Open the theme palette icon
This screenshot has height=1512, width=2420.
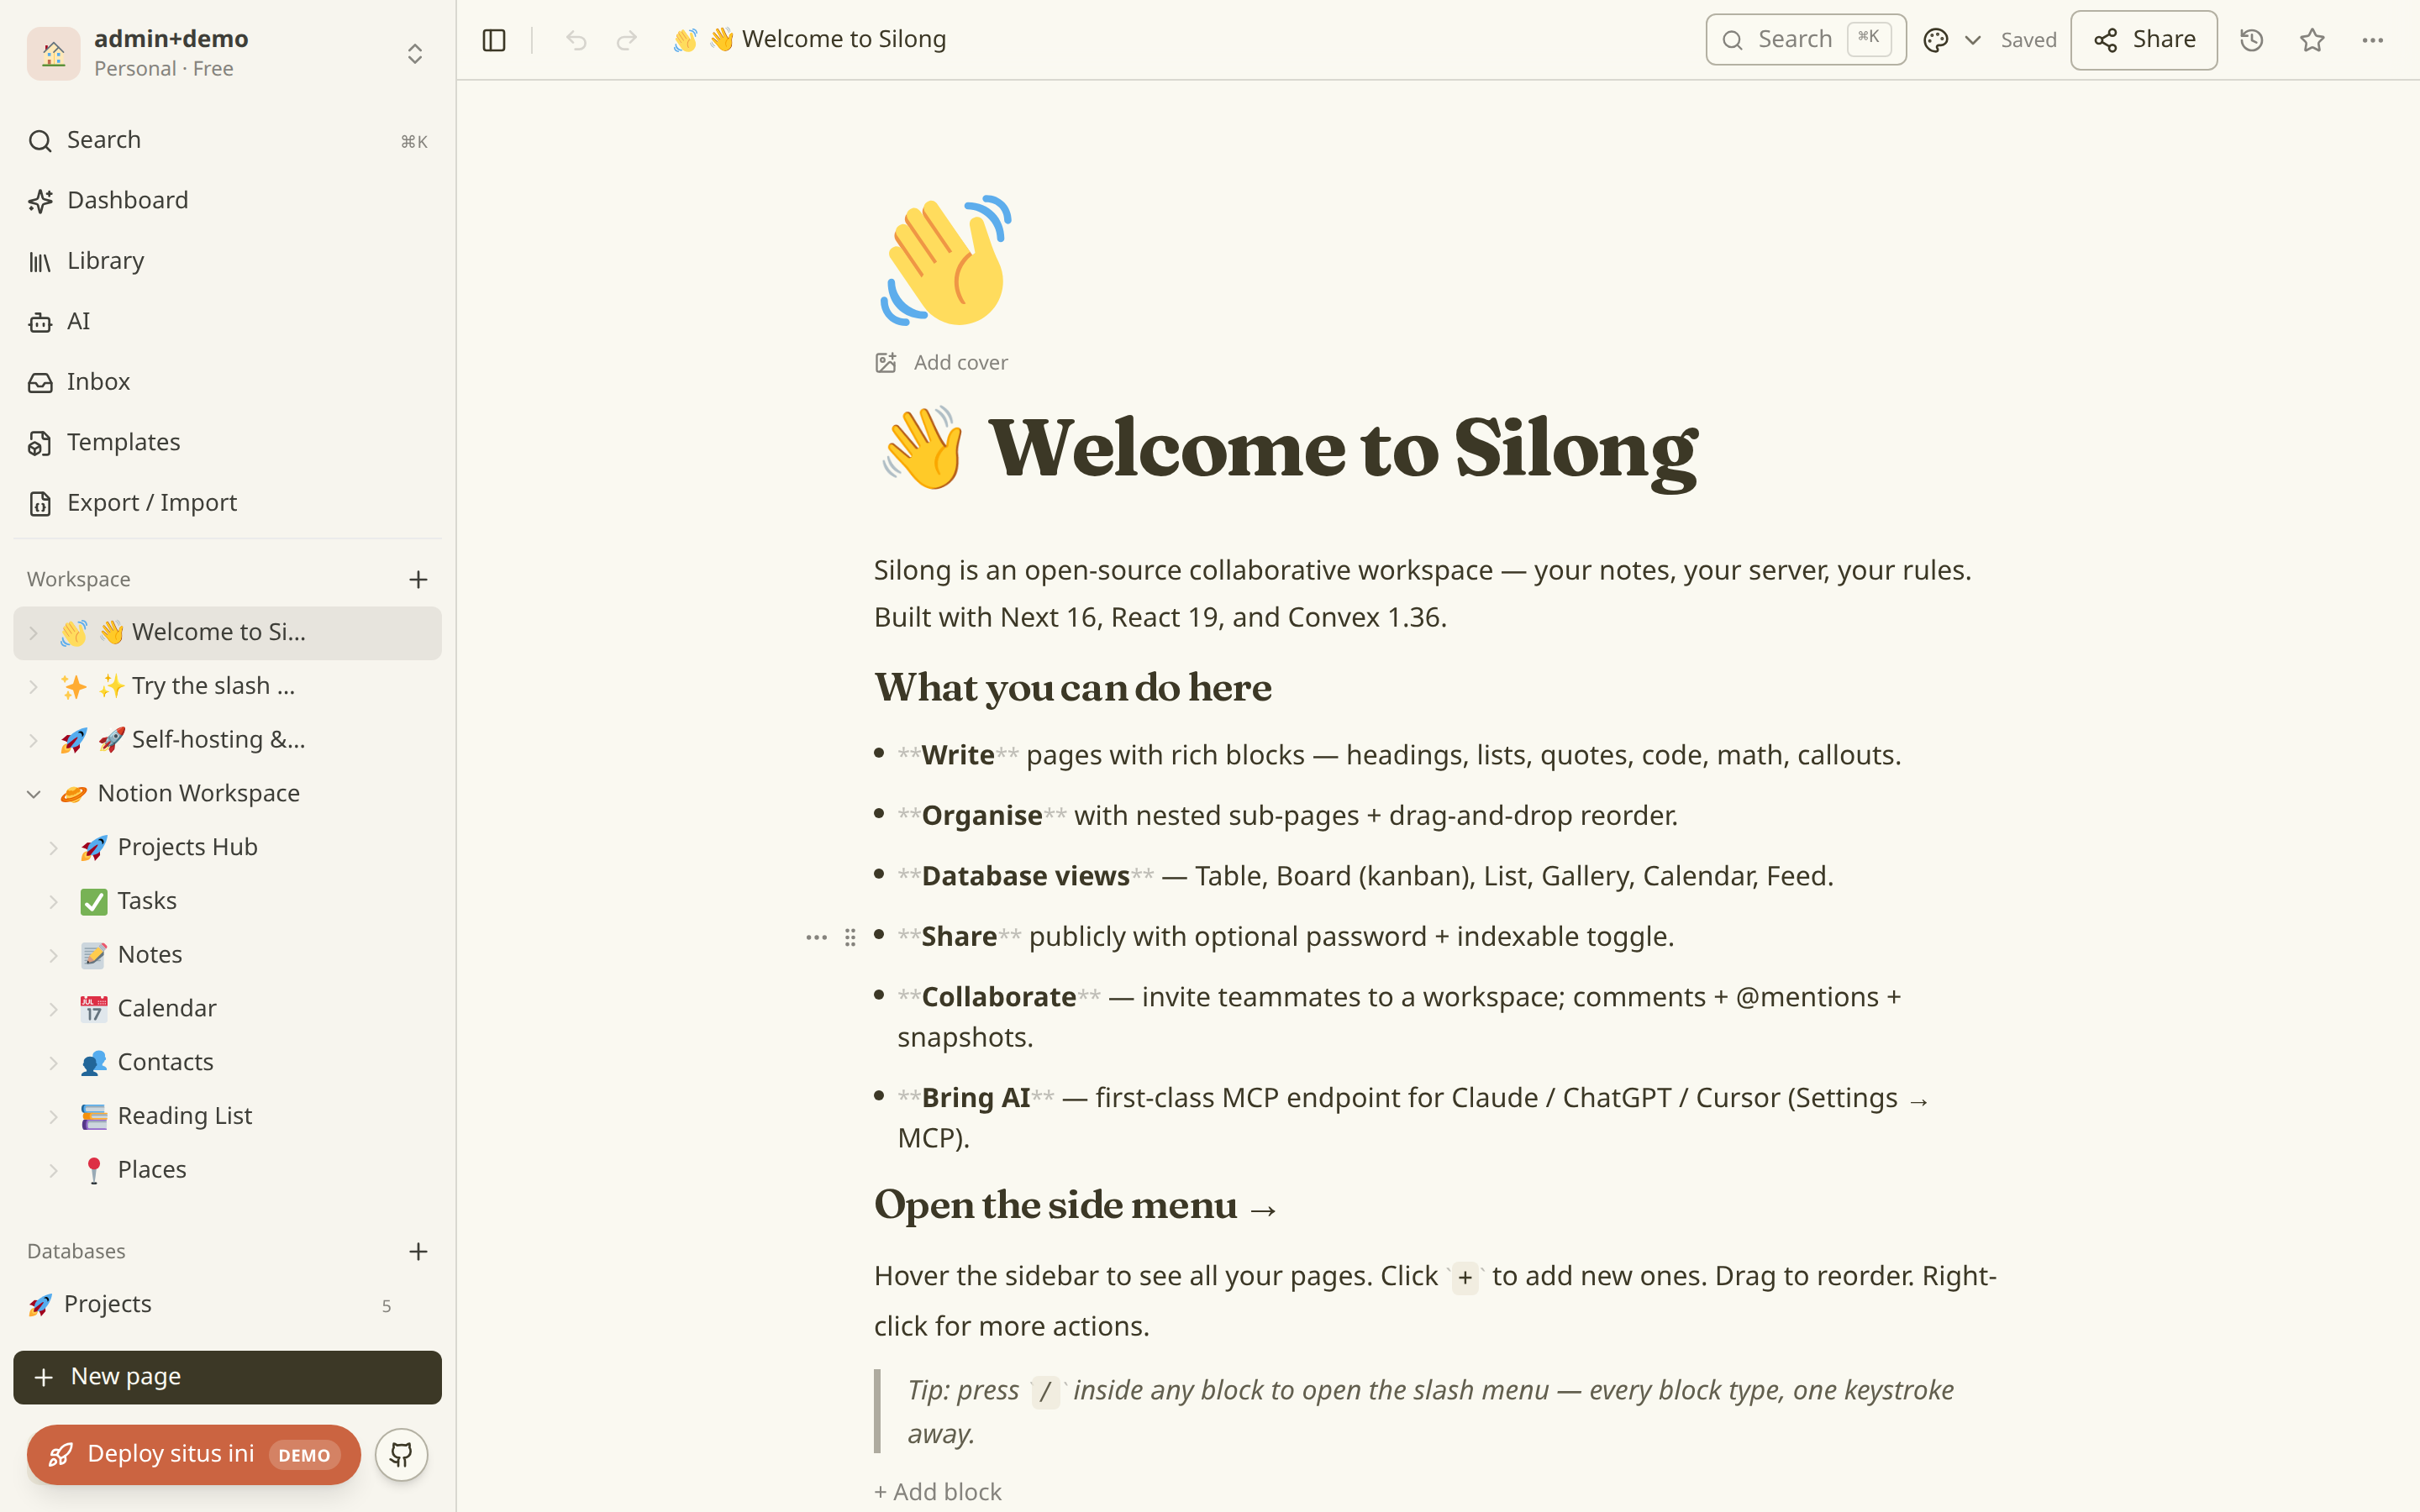(x=1936, y=40)
